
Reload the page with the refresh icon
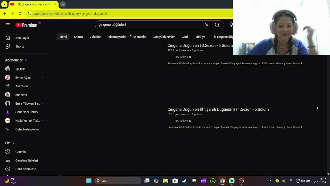pos(20,13)
